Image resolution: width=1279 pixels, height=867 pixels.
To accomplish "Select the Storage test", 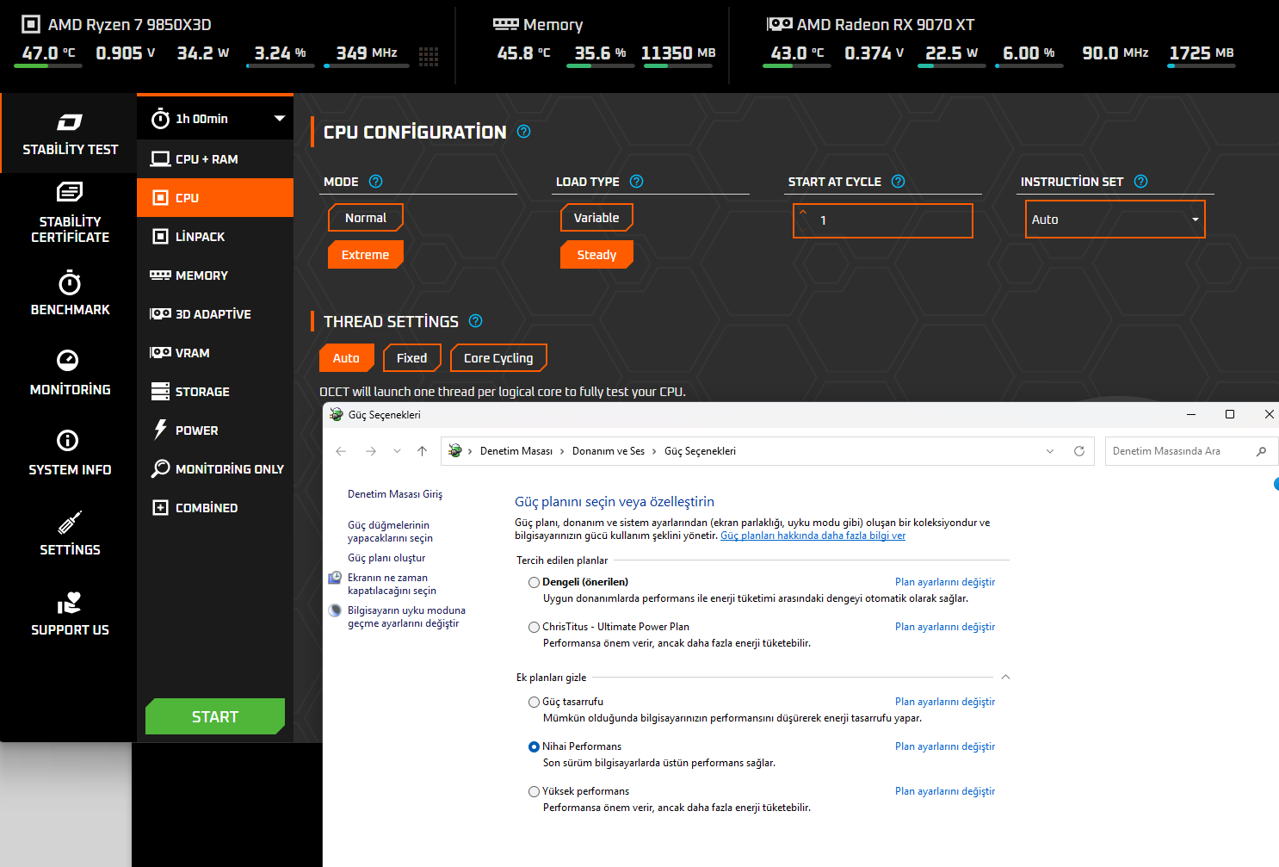I will click(x=215, y=392).
